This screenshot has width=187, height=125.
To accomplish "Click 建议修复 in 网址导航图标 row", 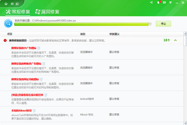I will 114,83.
